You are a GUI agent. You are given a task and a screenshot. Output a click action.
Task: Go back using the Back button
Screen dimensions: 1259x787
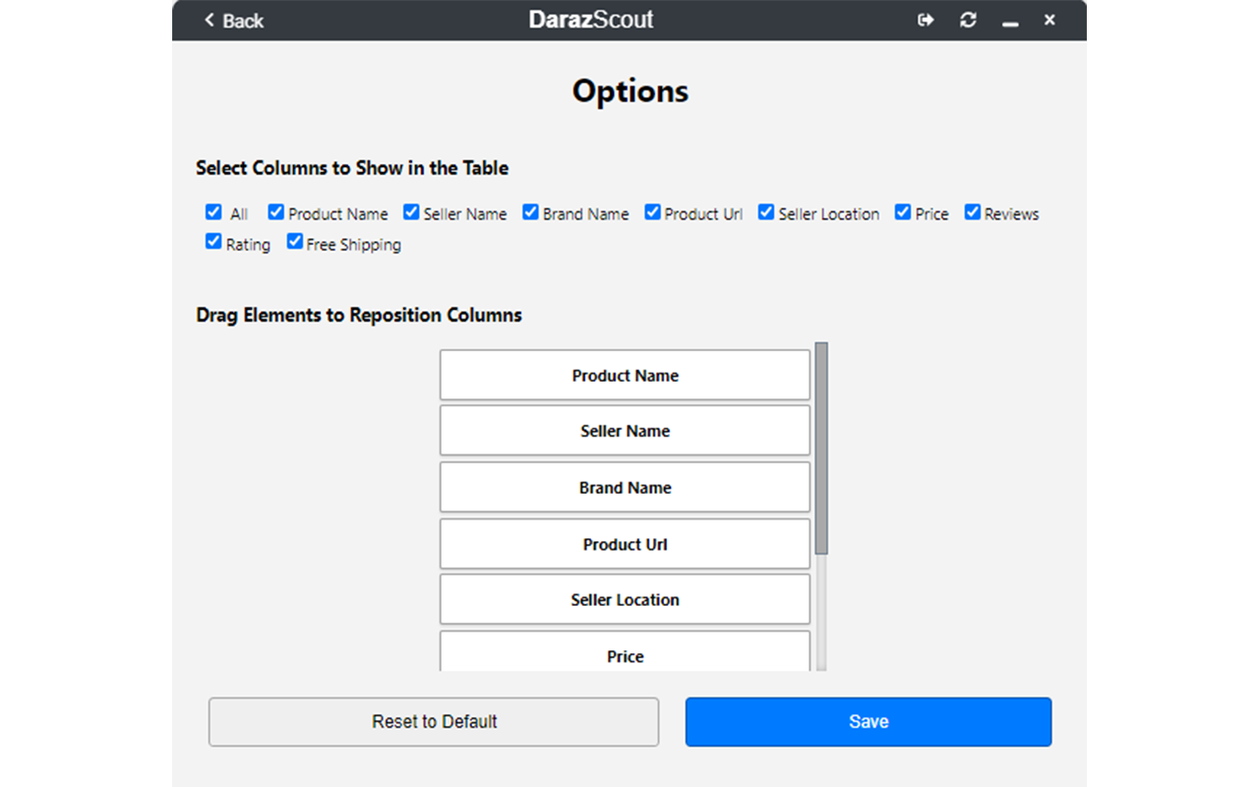point(234,21)
